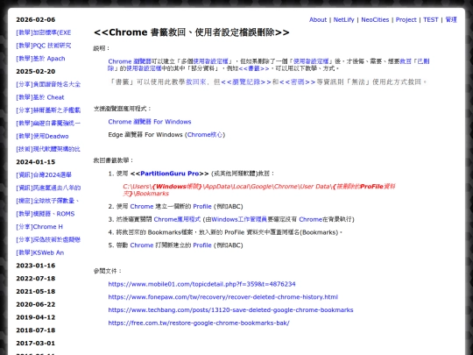Open sidebar article ending with (EXE
Image resolution: width=473 pixels, height=355 pixels.
(44, 32)
